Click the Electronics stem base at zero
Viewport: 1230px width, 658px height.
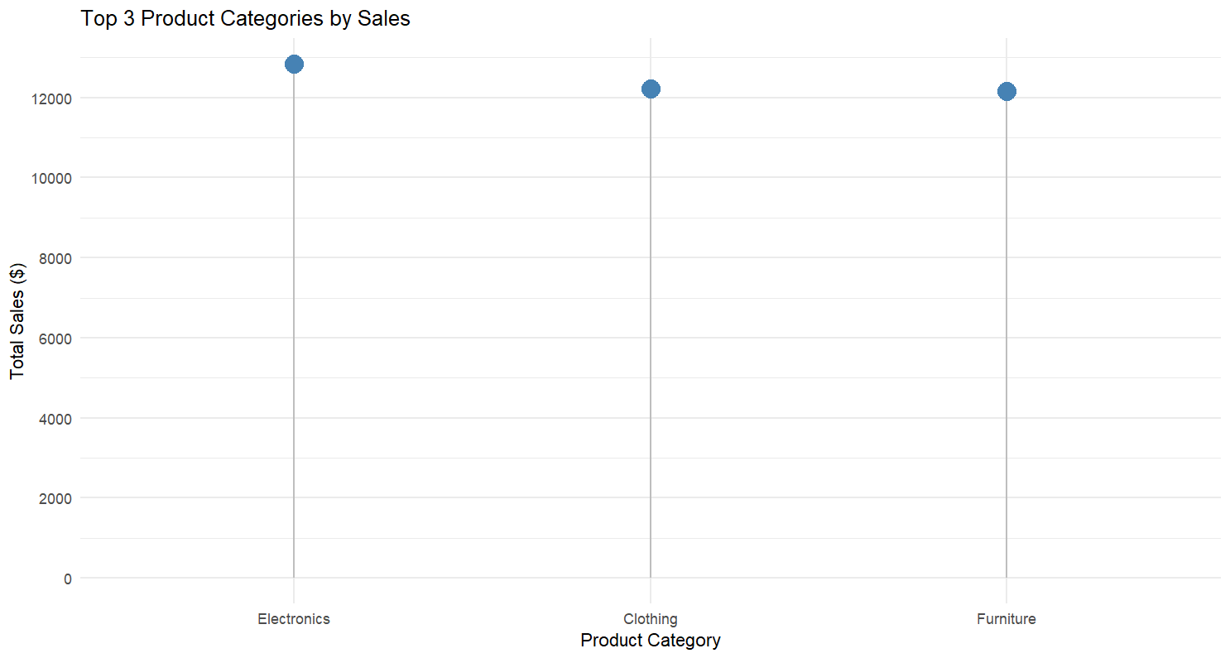(x=294, y=577)
